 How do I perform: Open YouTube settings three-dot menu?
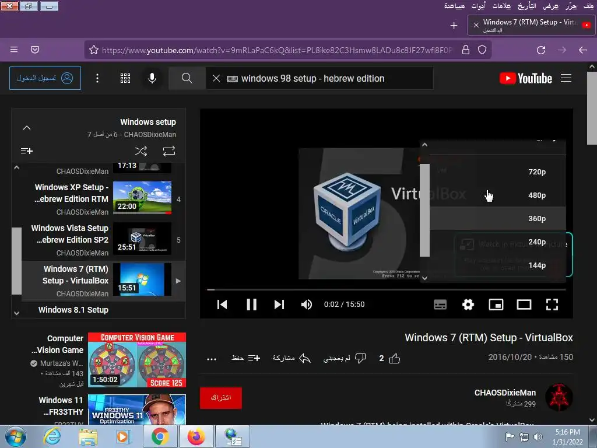click(x=97, y=78)
